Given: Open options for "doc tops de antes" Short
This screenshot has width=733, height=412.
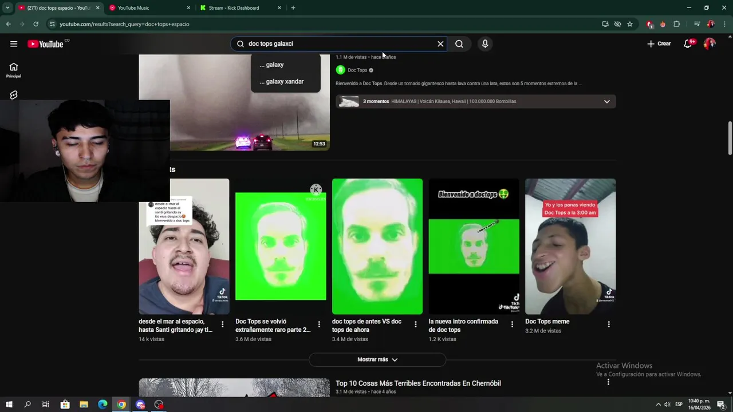Looking at the screenshot, I should [x=416, y=324].
